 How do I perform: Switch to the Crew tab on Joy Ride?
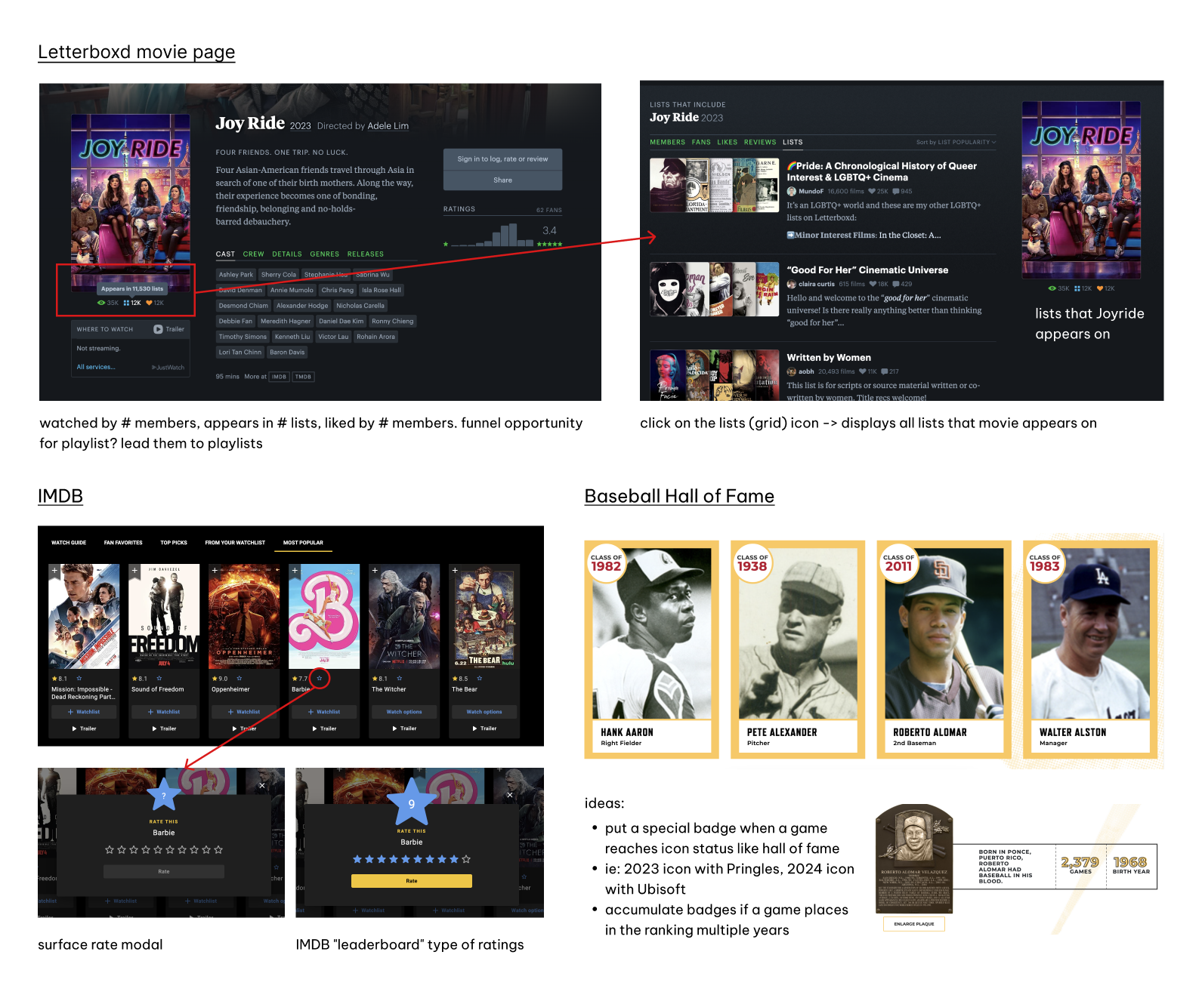coord(254,254)
